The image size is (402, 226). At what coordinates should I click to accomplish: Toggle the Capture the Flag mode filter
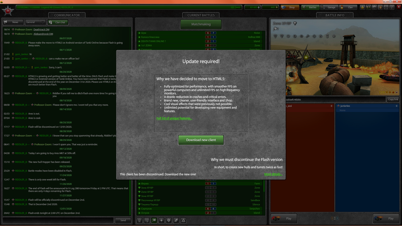click(154, 220)
